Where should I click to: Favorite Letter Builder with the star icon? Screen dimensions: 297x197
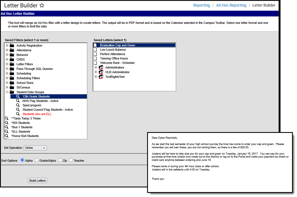tap(42, 5)
